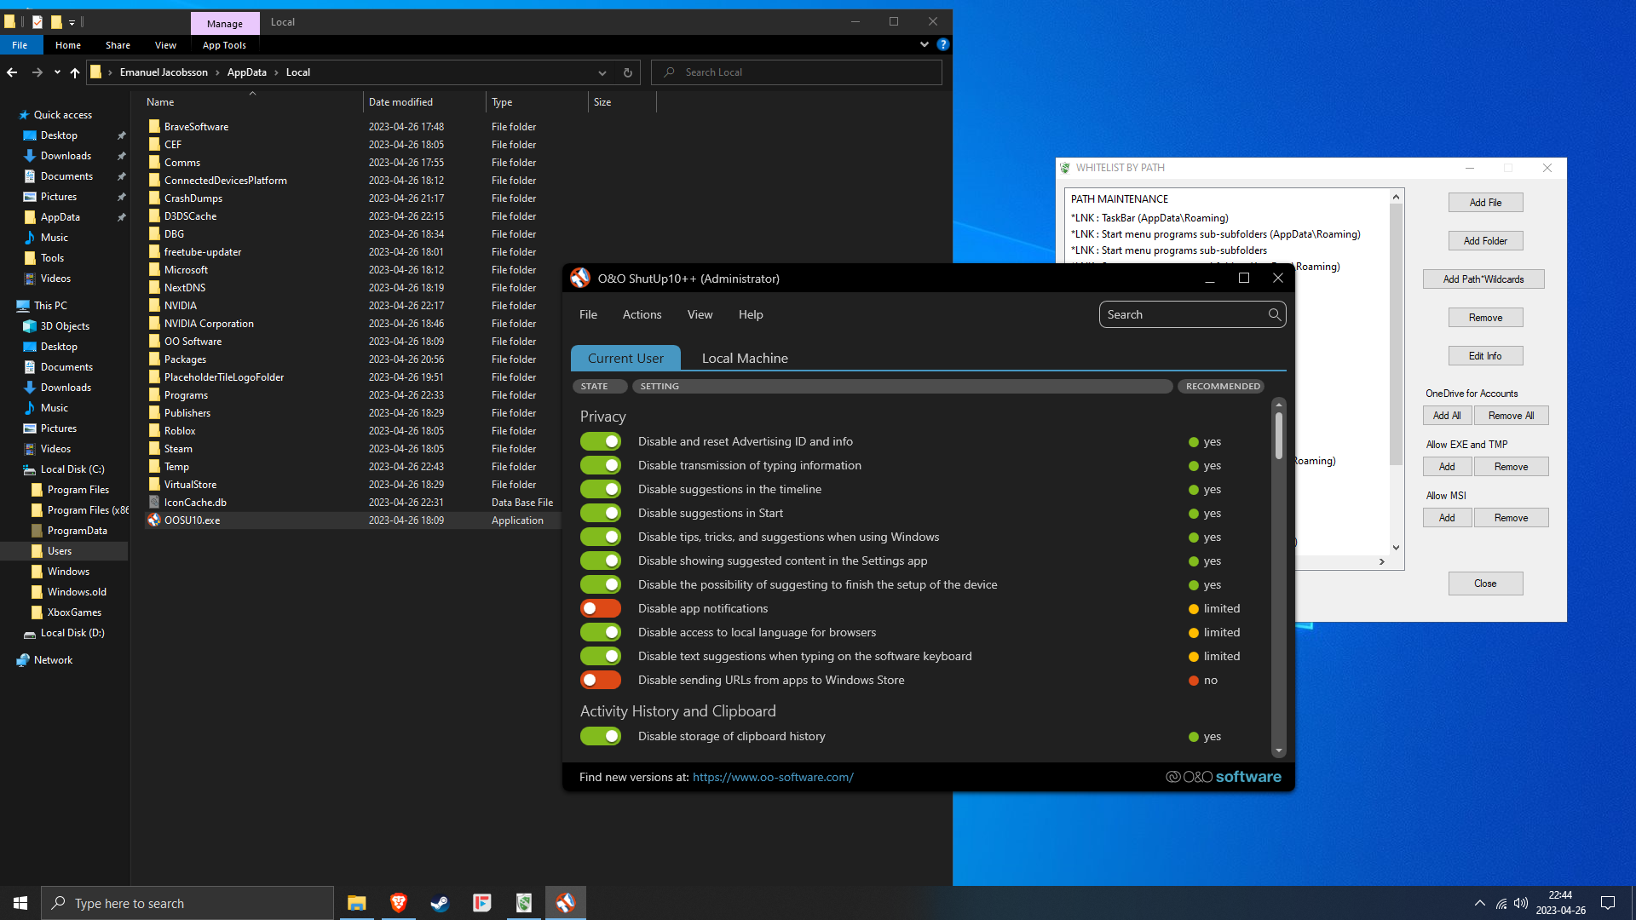
Task: Open the volume icon in system tray
Action: 1521,903
